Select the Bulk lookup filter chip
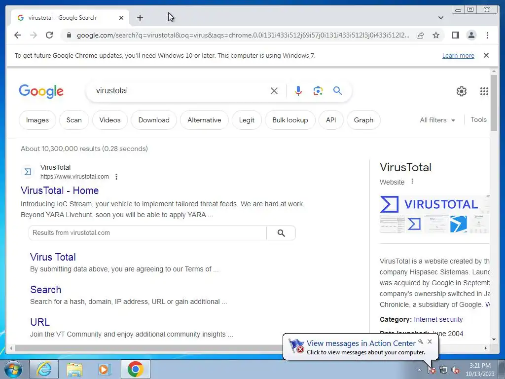This screenshot has height=379, width=505. click(290, 120)
